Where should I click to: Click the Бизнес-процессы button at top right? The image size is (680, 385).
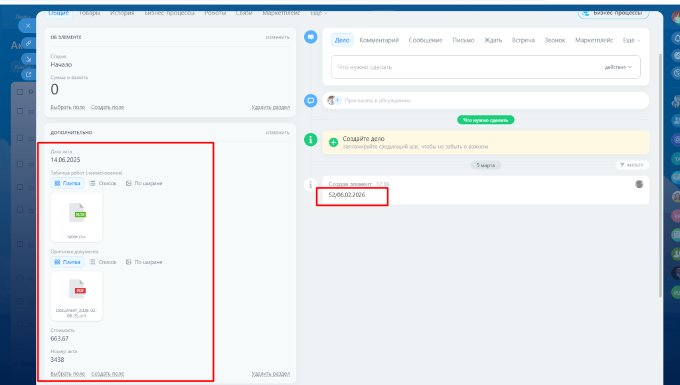612,13
